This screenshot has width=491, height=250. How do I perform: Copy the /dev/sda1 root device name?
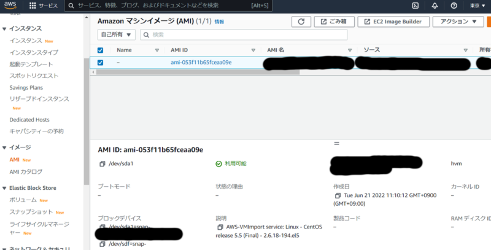(102, 164)
